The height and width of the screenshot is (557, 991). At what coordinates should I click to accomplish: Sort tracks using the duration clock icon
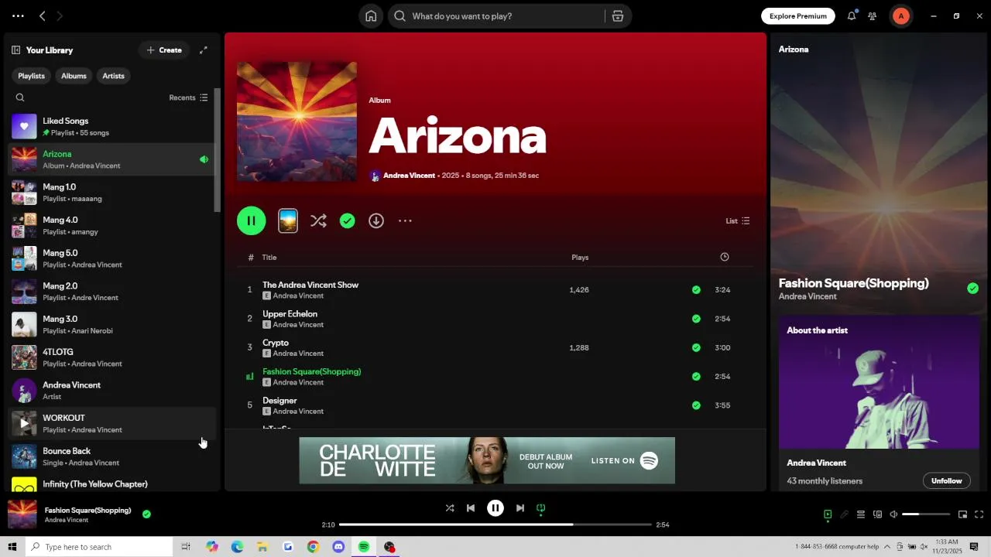click(725, 257)
